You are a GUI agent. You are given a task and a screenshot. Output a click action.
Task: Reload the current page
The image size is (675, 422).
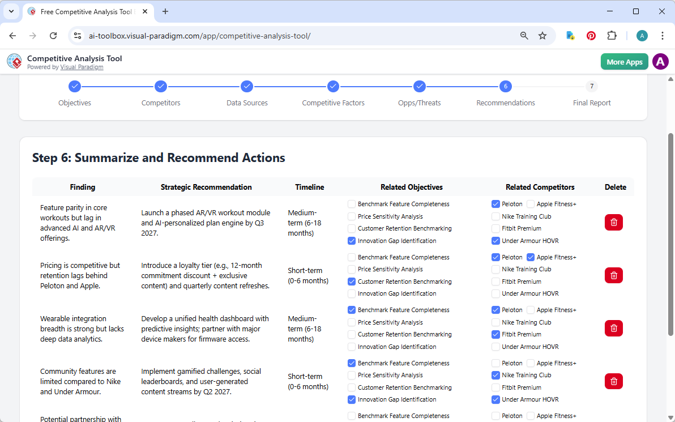(53, 35)
